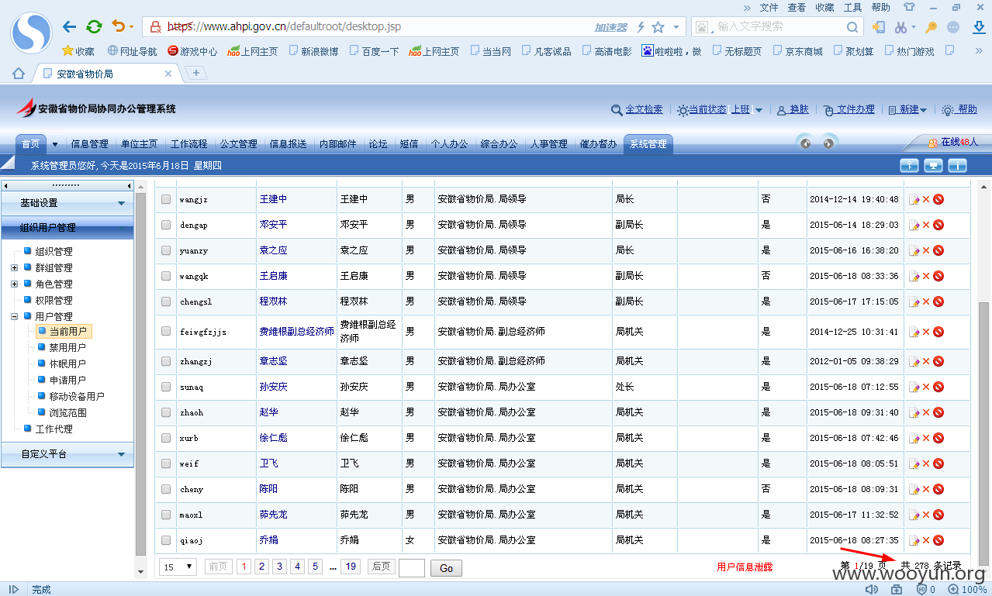
Task: Click the magnifier icon in the search box
Action: (852, 27)
